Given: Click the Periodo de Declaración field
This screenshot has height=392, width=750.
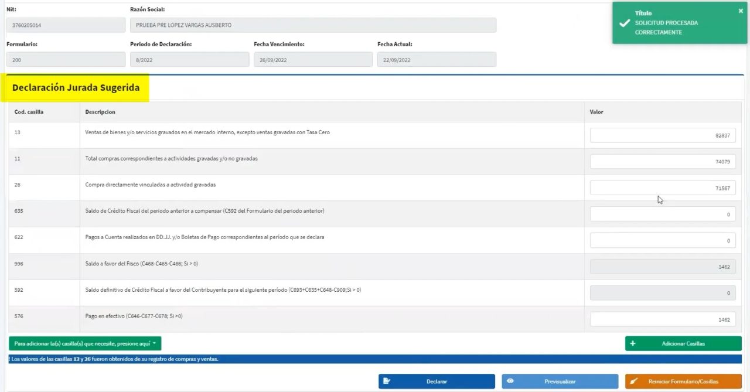Looking at the screenshot, I should (x=189, y=60).
